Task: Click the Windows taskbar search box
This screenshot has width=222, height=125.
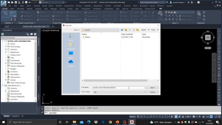Action: coord(32,122)
